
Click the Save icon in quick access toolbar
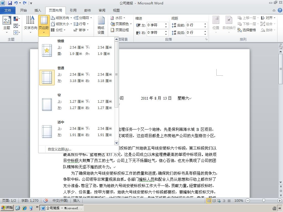(x=10, y=3)
